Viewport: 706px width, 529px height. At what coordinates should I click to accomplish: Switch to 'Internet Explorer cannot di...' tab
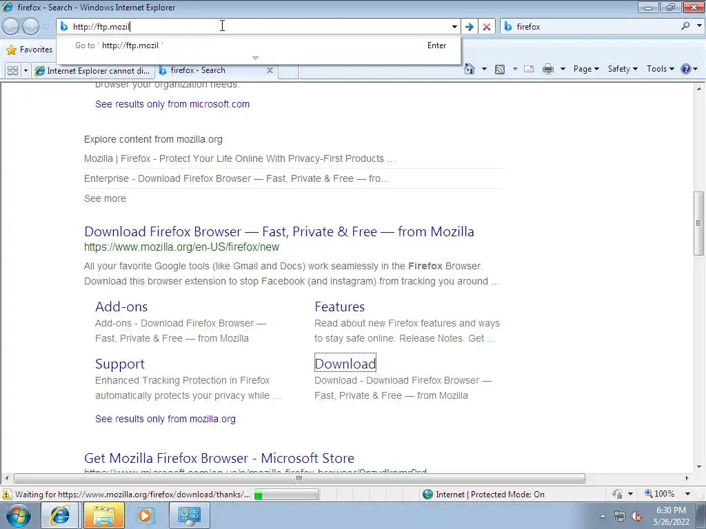coord(93,71)
